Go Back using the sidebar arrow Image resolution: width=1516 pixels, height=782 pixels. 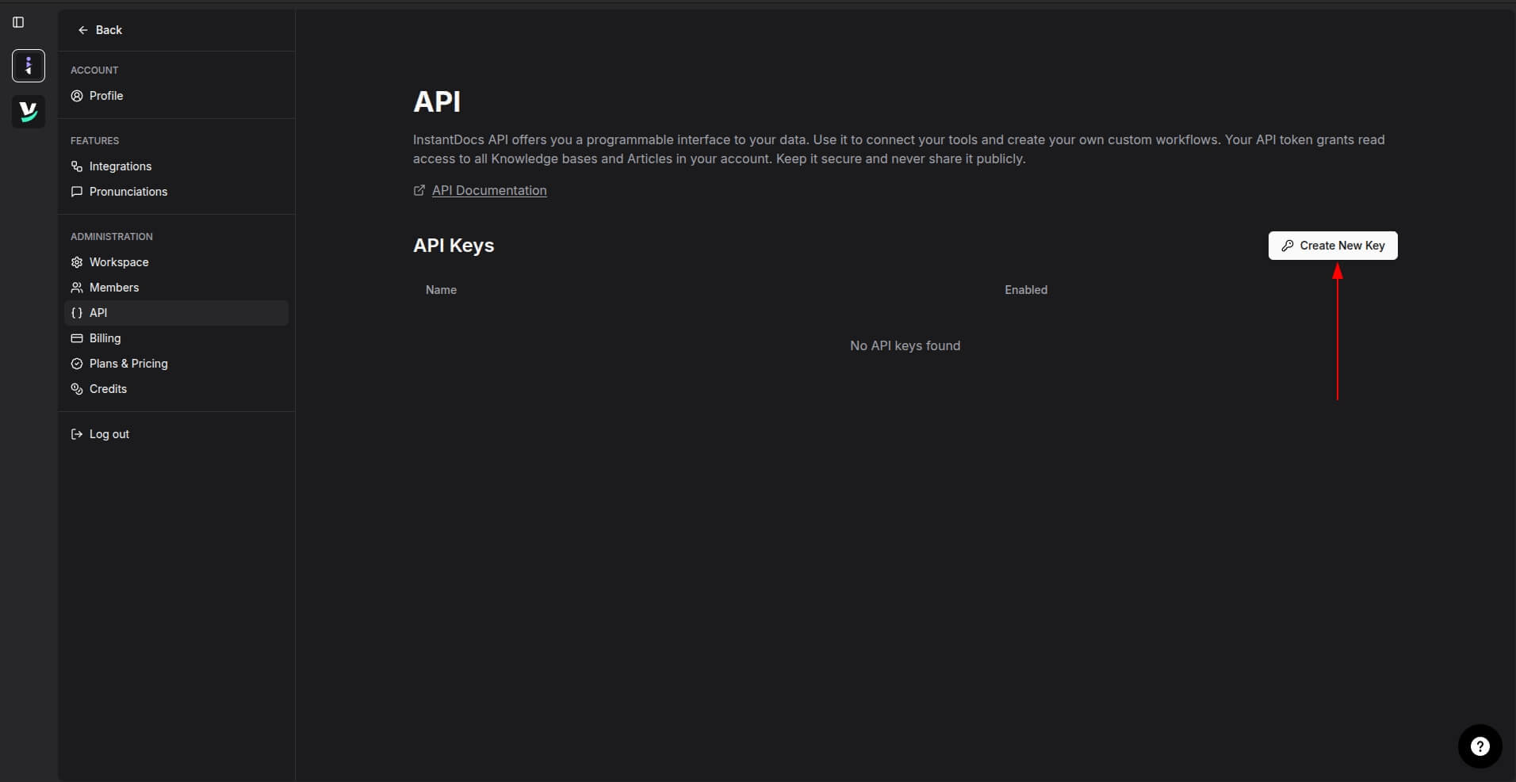(101, 30)
